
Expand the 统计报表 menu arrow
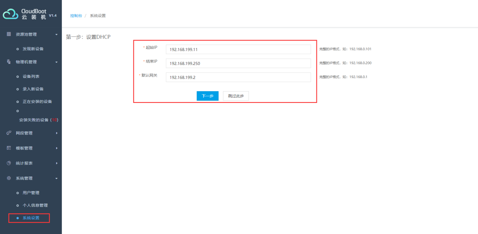click(x=57, y=163)
